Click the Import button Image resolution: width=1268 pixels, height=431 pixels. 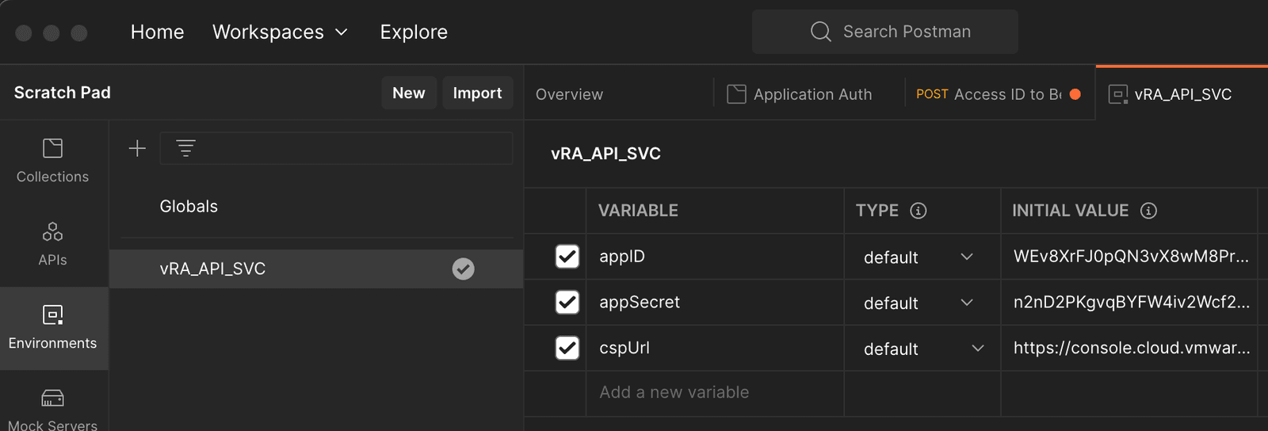coord(477,93)
